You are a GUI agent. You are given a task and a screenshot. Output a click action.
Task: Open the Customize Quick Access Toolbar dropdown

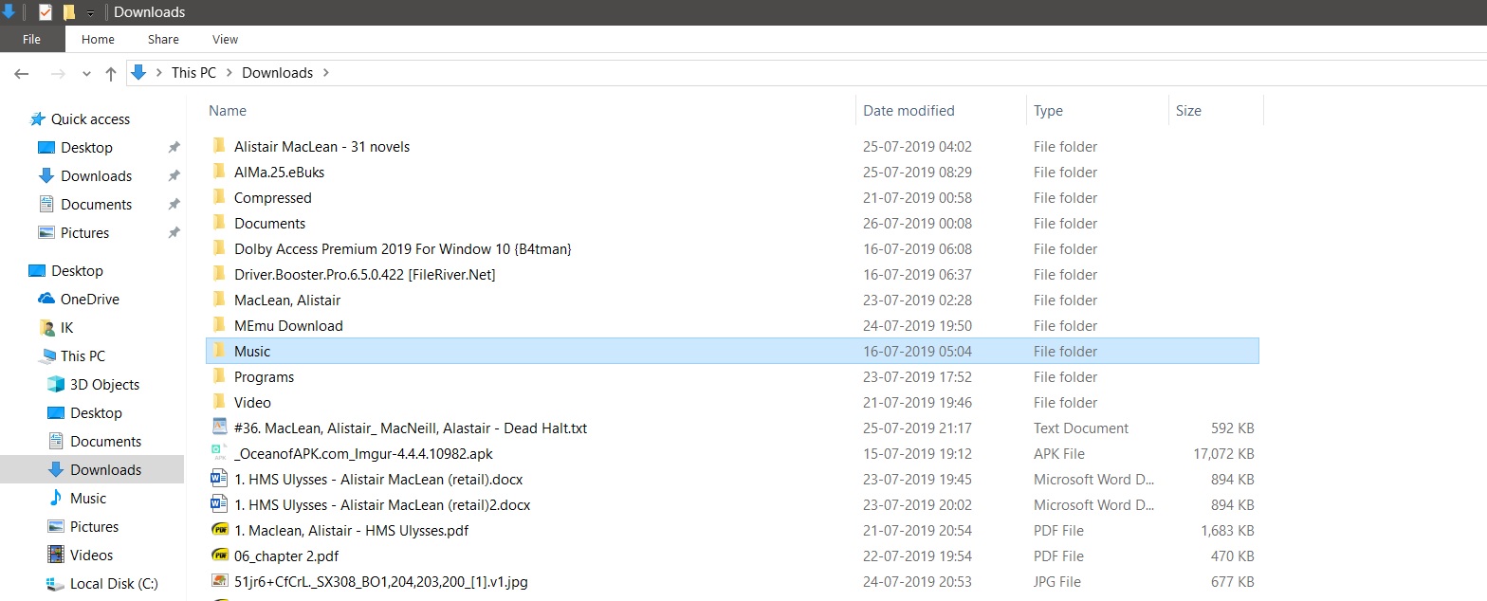90,13
